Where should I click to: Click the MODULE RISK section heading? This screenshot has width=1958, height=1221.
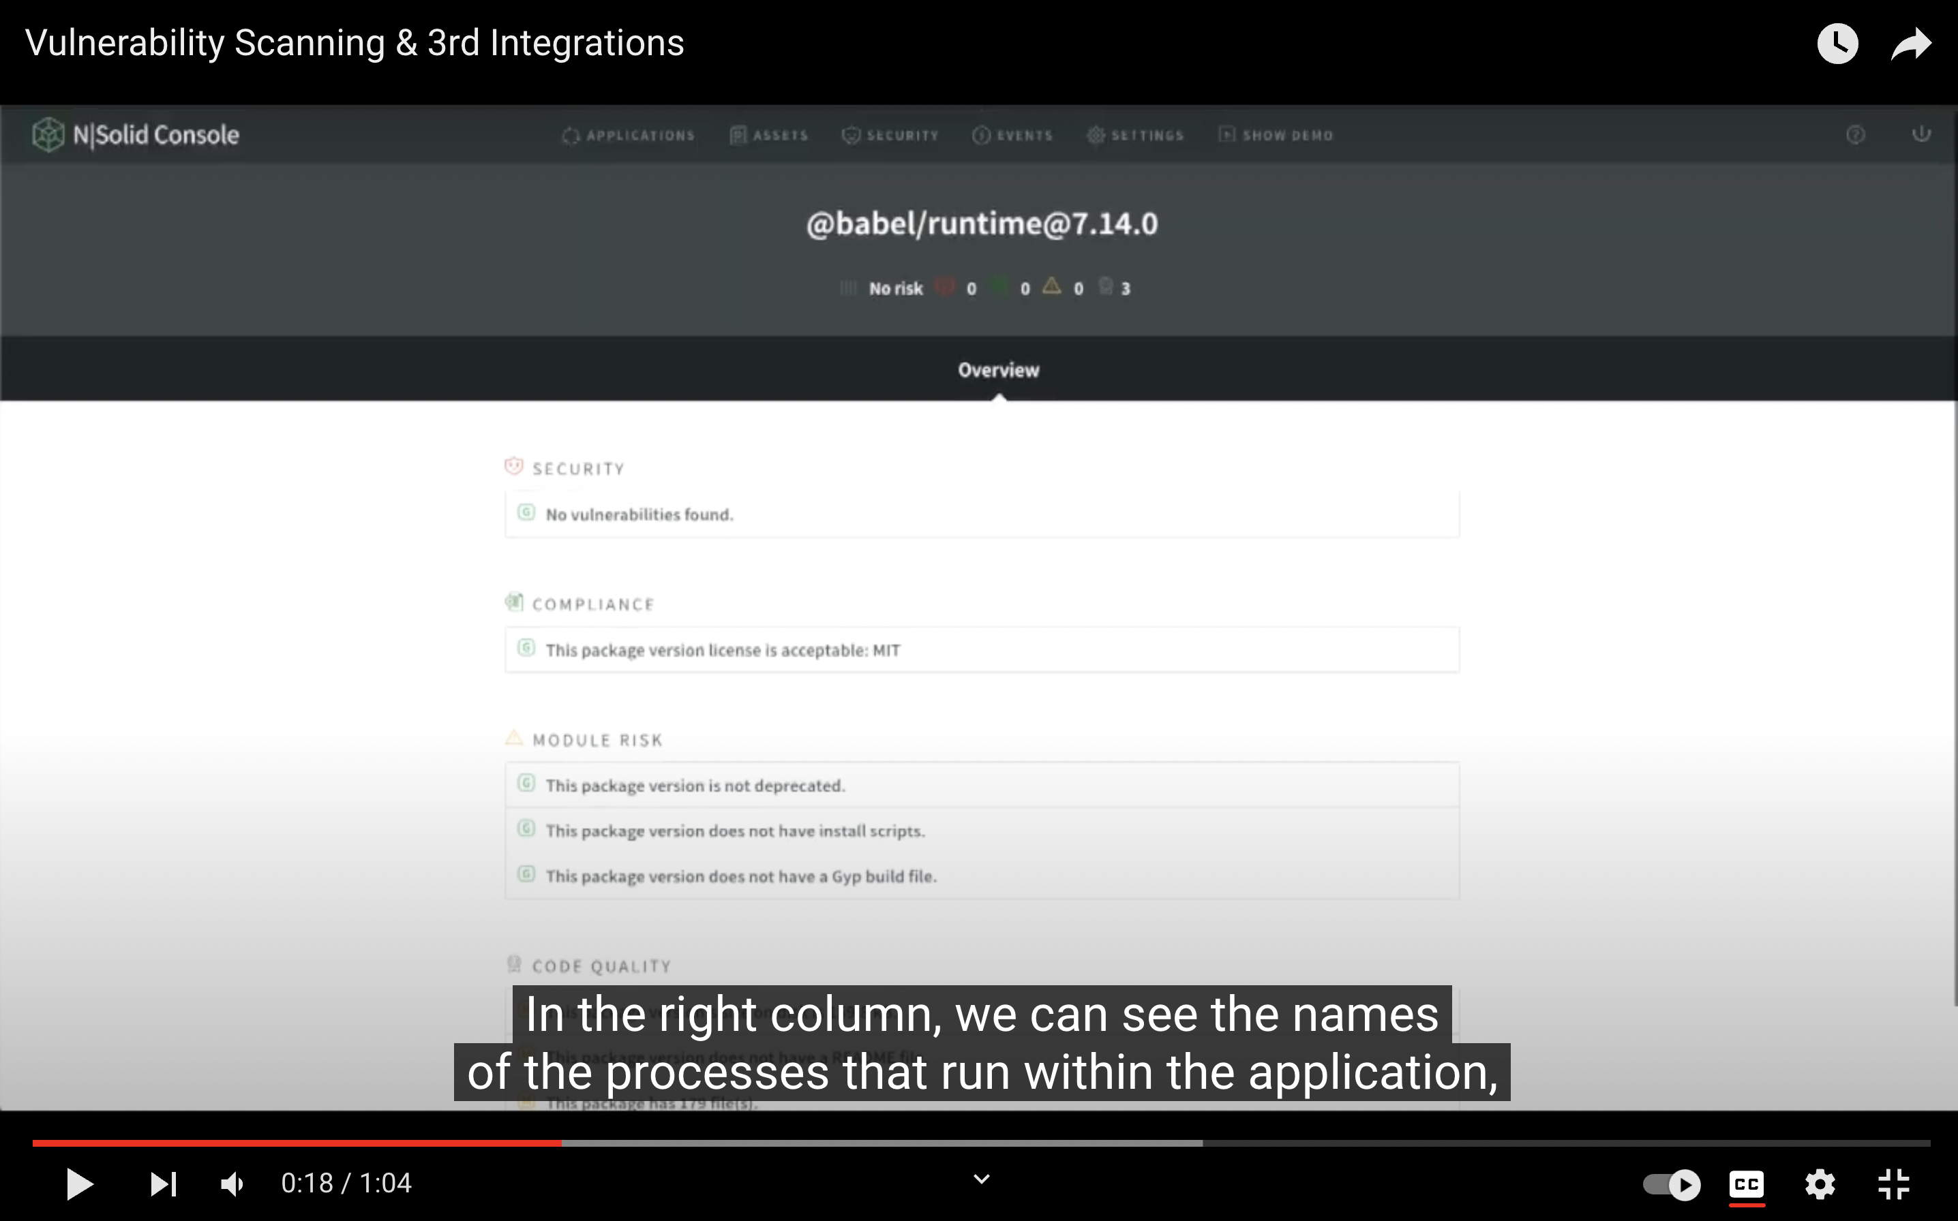click(x=598, y=741)
